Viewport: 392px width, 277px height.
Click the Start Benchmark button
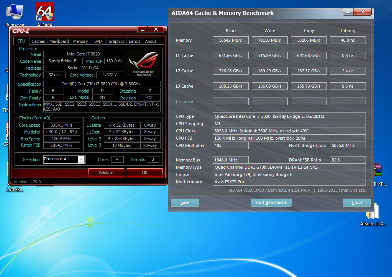[271, 202]
